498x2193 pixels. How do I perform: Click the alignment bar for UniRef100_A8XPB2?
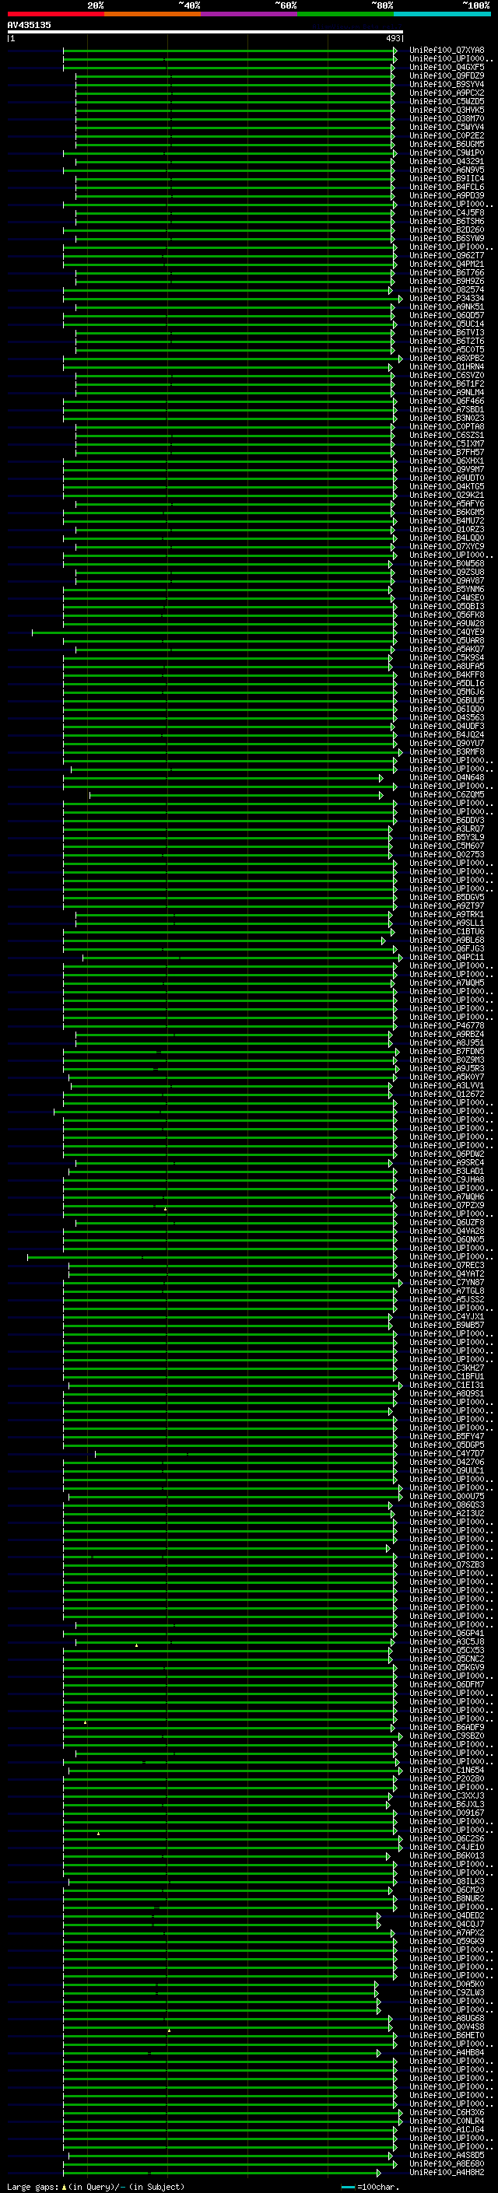[x=232, y=359]
